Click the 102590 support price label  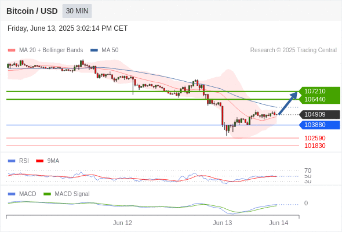315,138
